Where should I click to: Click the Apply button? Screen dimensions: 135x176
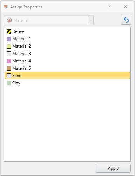113,168
